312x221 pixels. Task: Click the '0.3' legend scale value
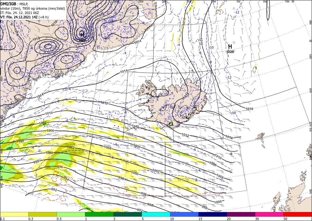point(31,219)
